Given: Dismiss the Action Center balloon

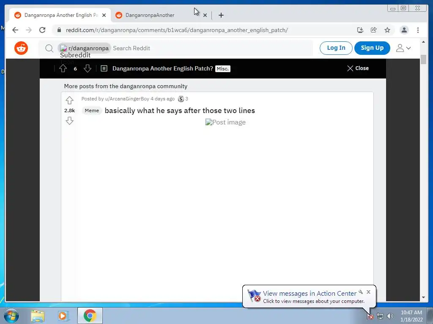Looking at the screenshot, I should (368, 292).
